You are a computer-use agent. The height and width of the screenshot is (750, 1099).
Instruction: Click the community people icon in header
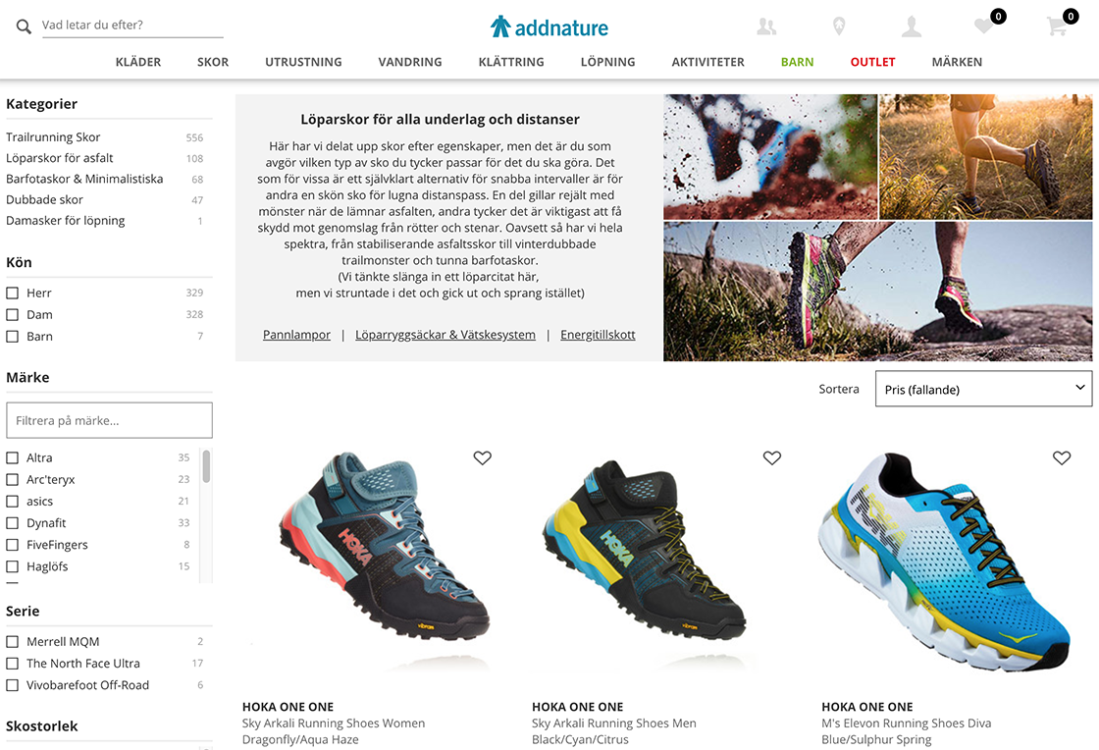pyautogui.click(x=766, y=27)
